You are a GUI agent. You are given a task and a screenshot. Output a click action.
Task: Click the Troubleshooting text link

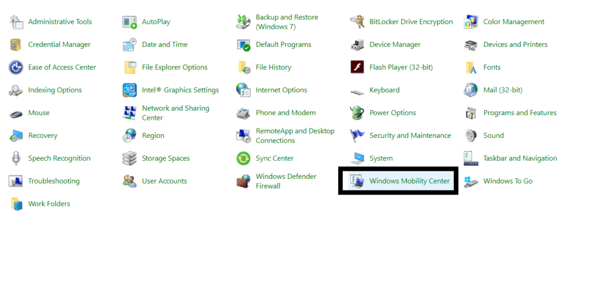[54, 181]
